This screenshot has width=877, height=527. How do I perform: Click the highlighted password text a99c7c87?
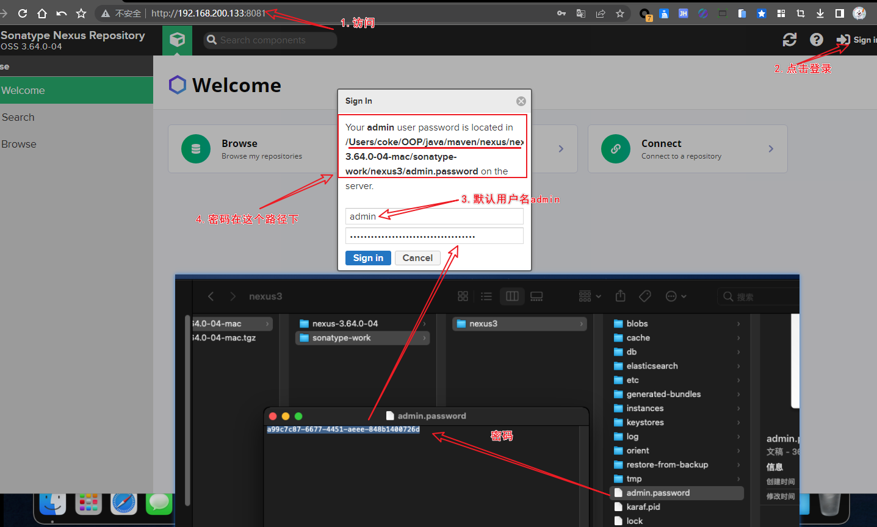[344, 429]
